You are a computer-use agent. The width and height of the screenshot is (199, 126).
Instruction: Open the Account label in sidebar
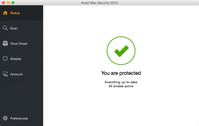click(16, 74)
